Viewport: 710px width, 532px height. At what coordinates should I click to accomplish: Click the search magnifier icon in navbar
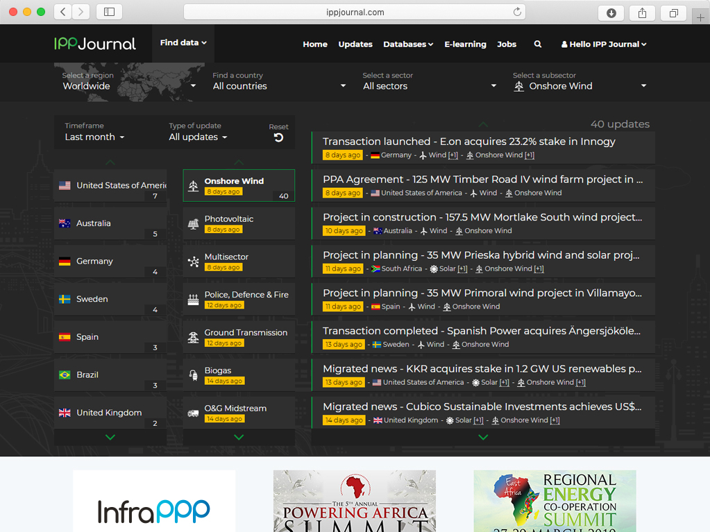pyautogui.click(x=538, y=44)
